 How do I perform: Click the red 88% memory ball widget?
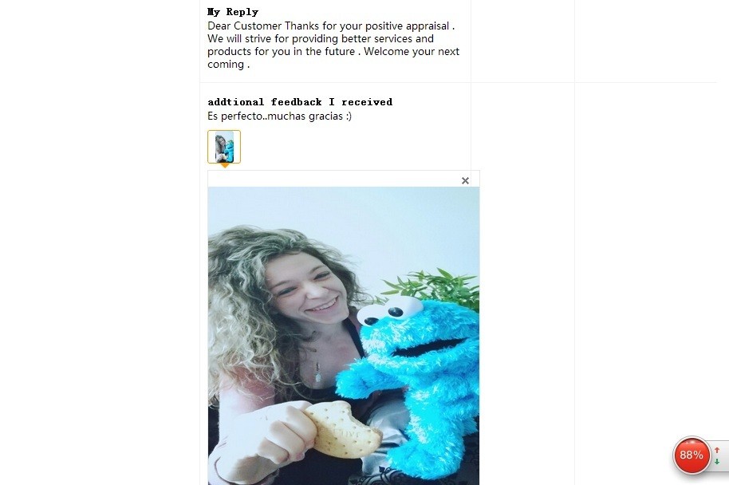pos(692,455)
